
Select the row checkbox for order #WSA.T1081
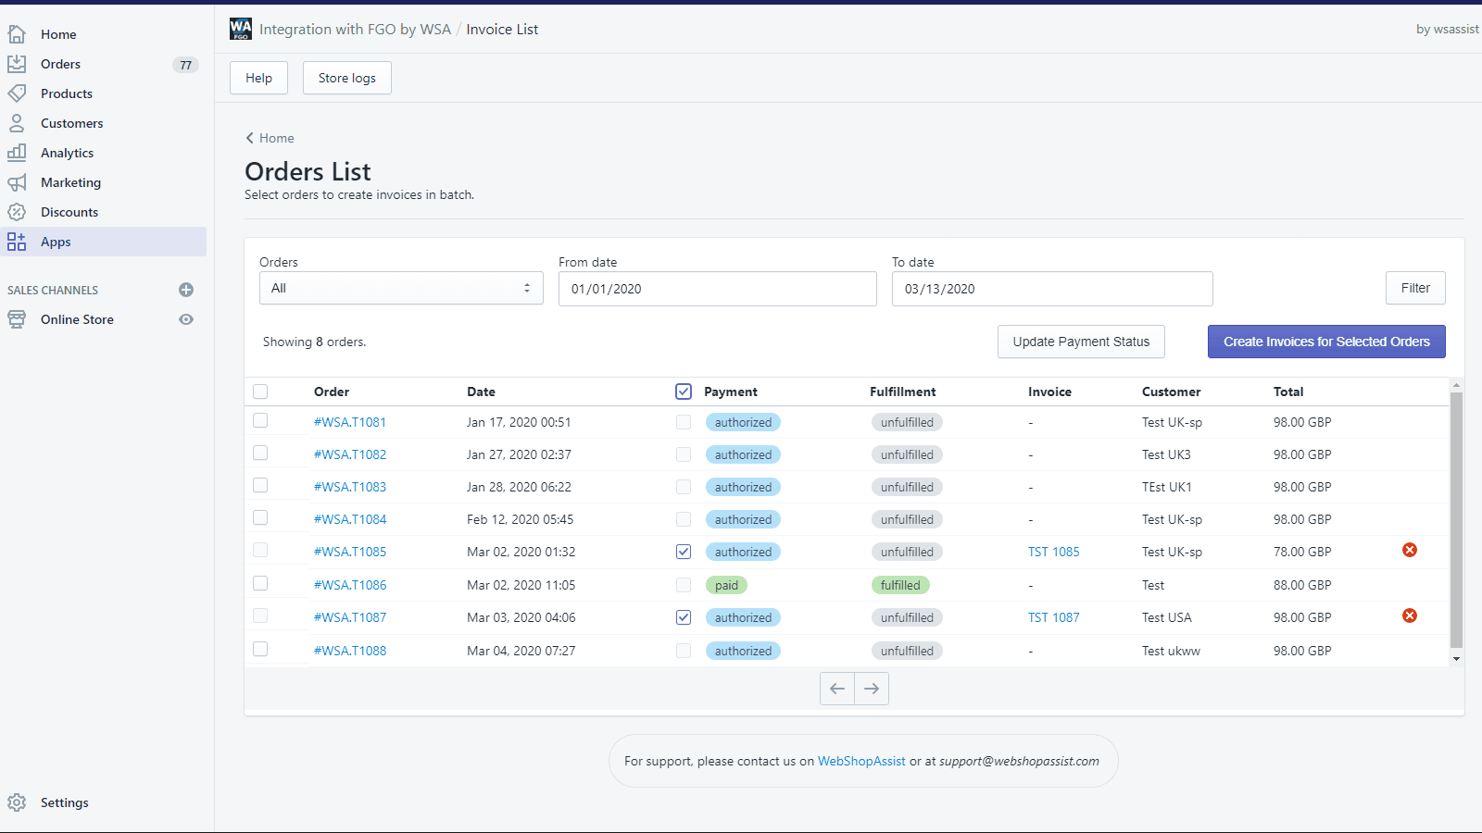click(260, 421)
